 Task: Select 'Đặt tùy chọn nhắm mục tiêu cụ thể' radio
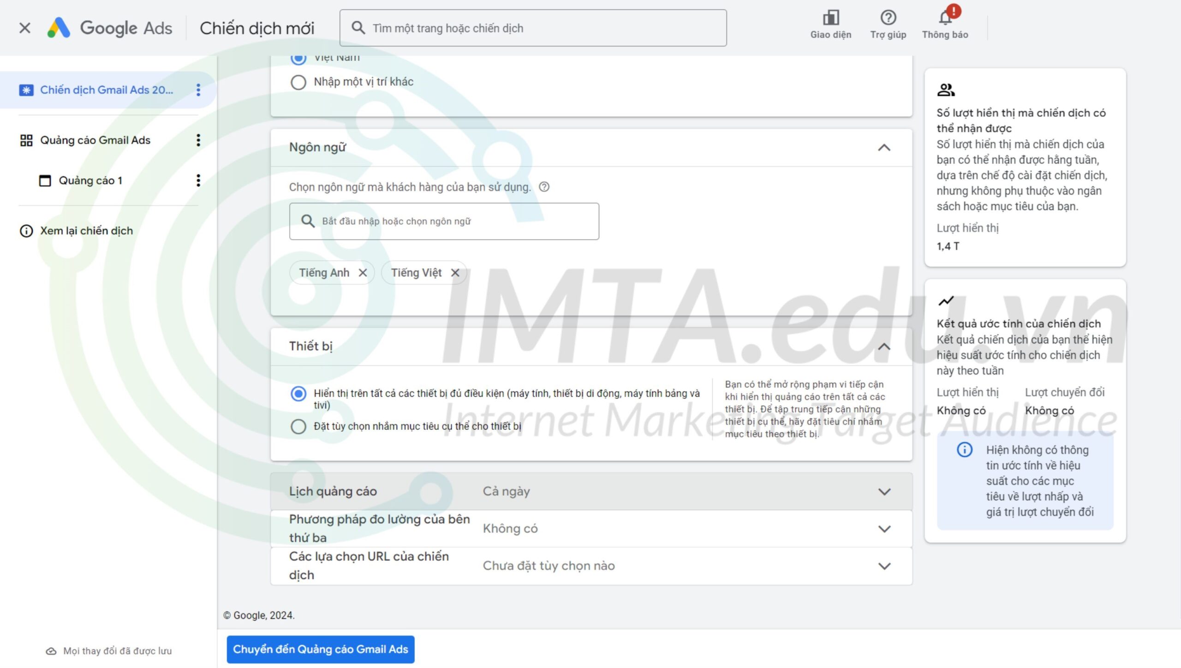click(x=298, y=426)
